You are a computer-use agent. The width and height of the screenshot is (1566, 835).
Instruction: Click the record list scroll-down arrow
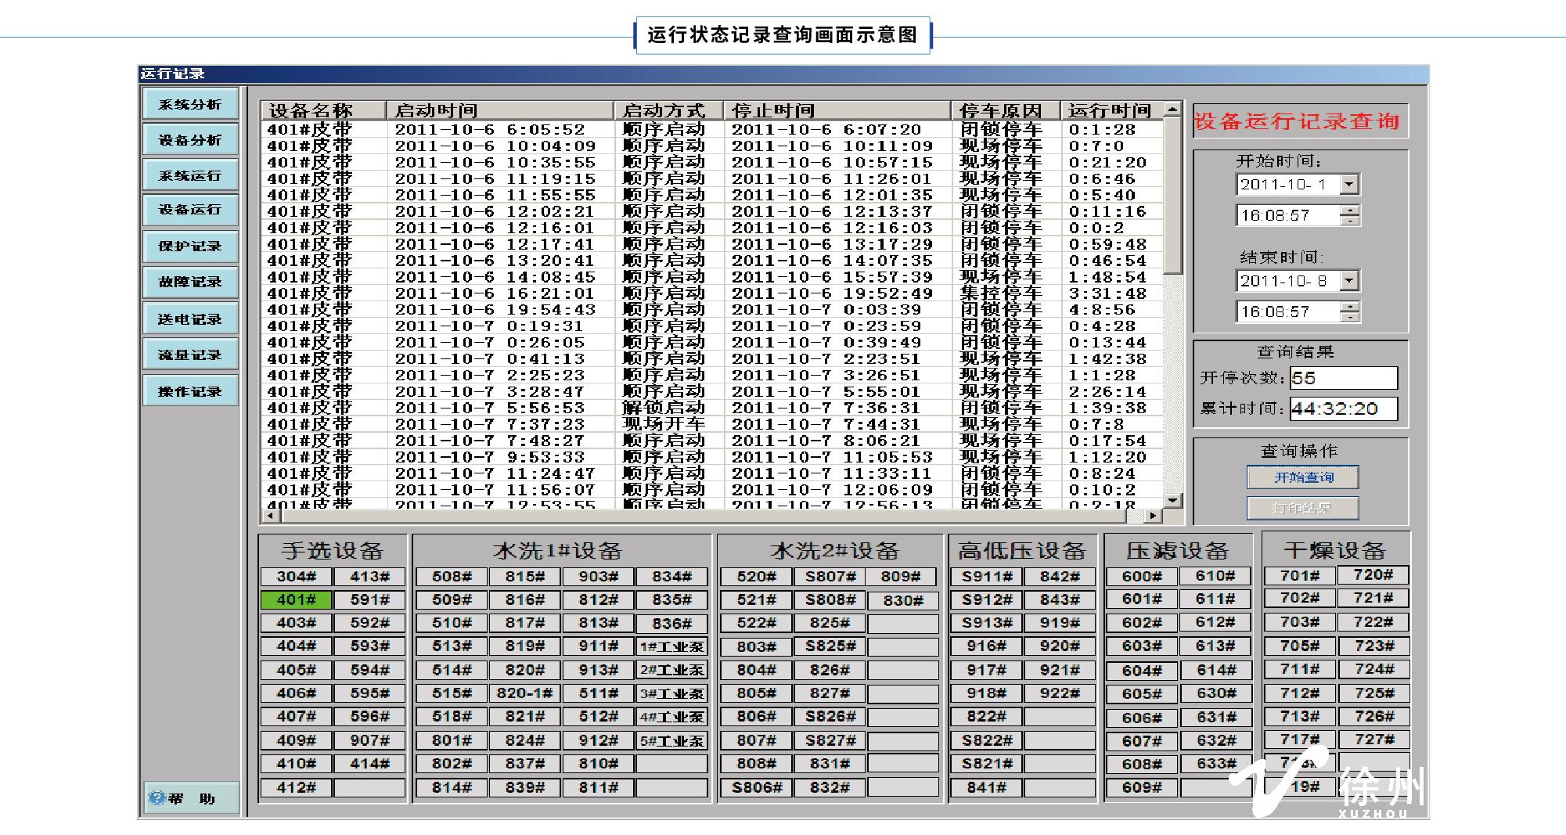[1172, 500]
